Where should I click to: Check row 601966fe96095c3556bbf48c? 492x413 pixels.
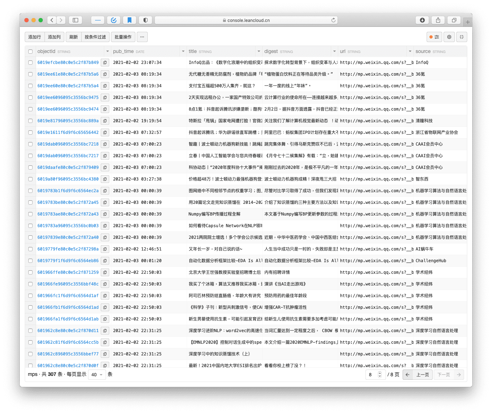30,284
